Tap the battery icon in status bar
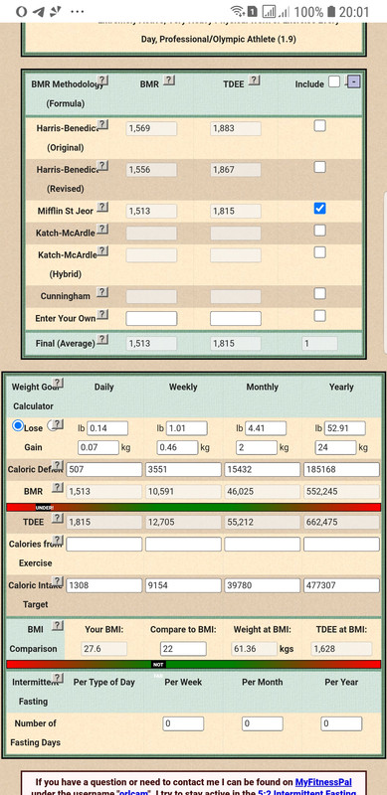Image resolution: width=387 pixels, height=795 pixels. click(x=331, y=11)
